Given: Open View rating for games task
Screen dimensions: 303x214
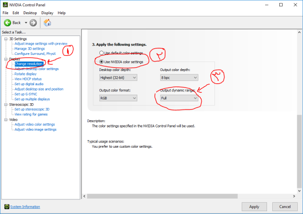Looking at the screenshot, I should (x=31, y=114).
